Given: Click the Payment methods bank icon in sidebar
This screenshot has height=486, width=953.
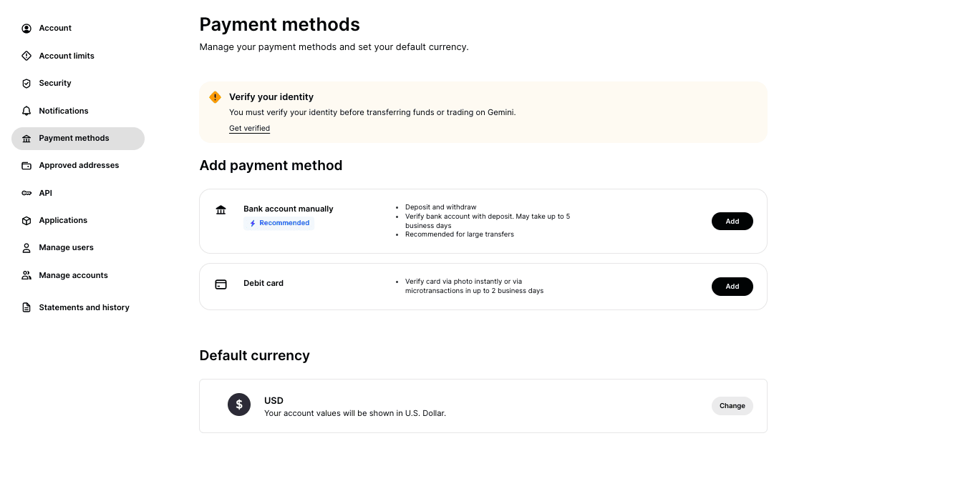Looking at the screenshot, I should pyautogui.click(x=26, y=139).
